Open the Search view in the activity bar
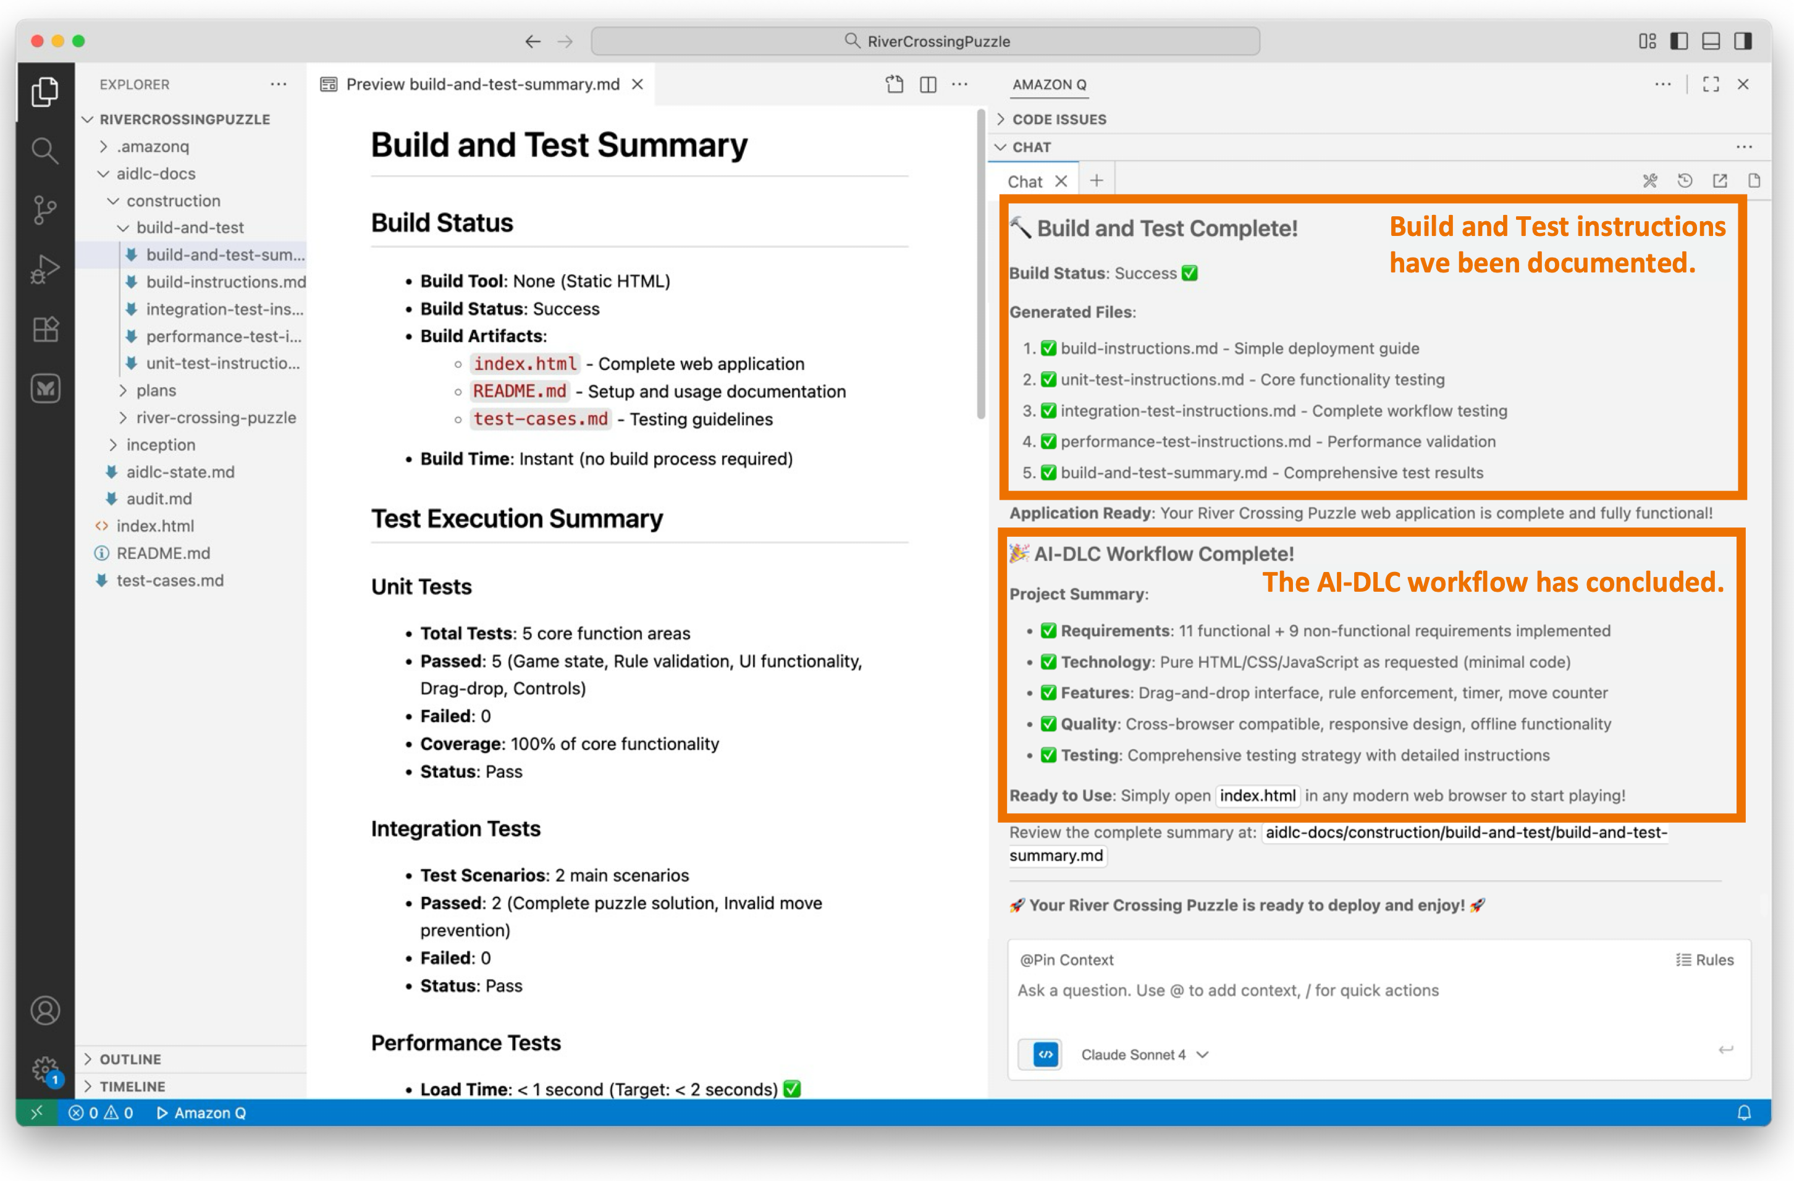The height and width of the screenshot is (1181, 1794). point(45,151)
